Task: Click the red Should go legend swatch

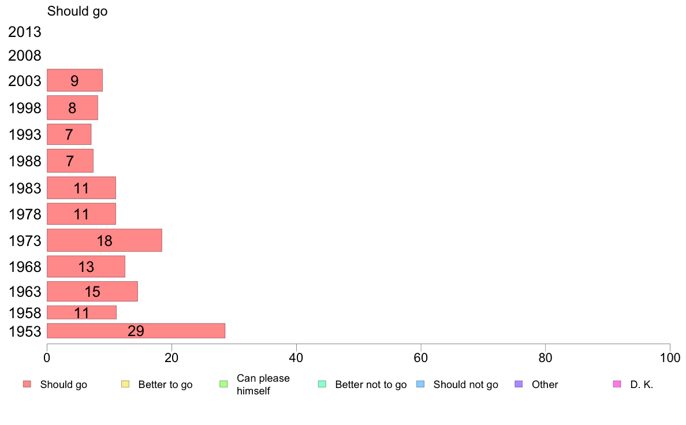Action: point(27,385)
